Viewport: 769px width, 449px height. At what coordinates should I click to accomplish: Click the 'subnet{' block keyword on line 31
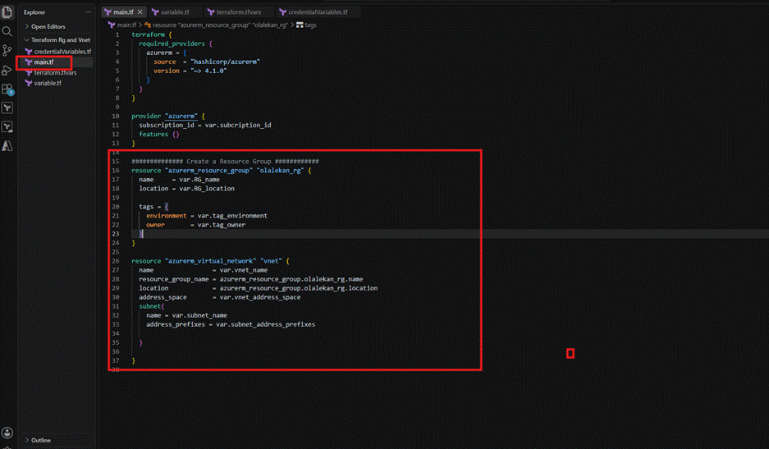[152, 307]
